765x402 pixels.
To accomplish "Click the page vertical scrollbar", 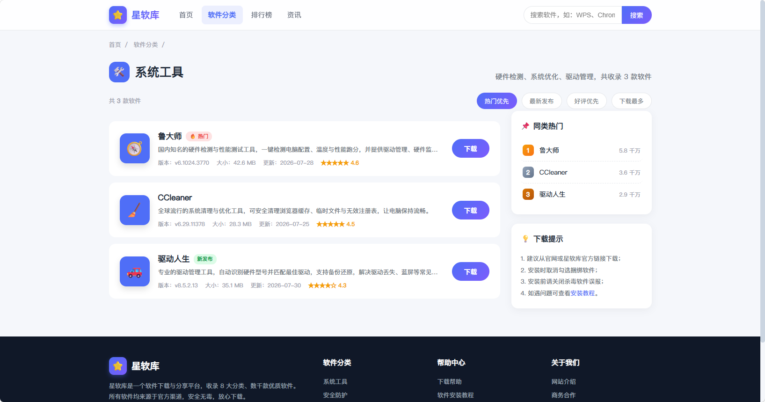I will pos(763,171).
